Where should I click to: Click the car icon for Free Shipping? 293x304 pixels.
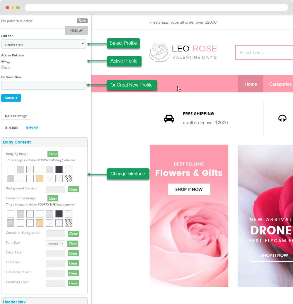tap(169, 118)
